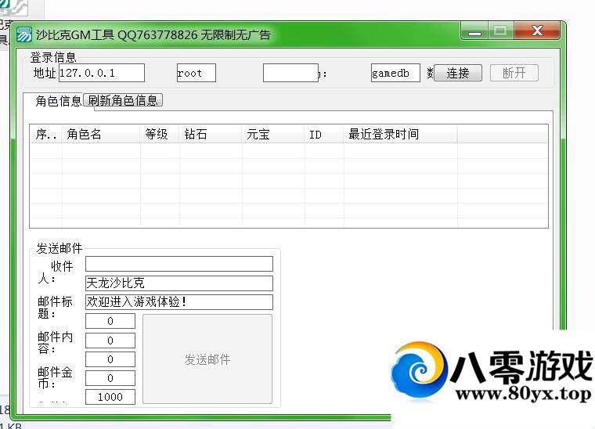Image resolution: width=595 pixels, height=429 pixels.
Task: Click the 刷新角色信息 refresh button
Action: (x=123, y=100)
